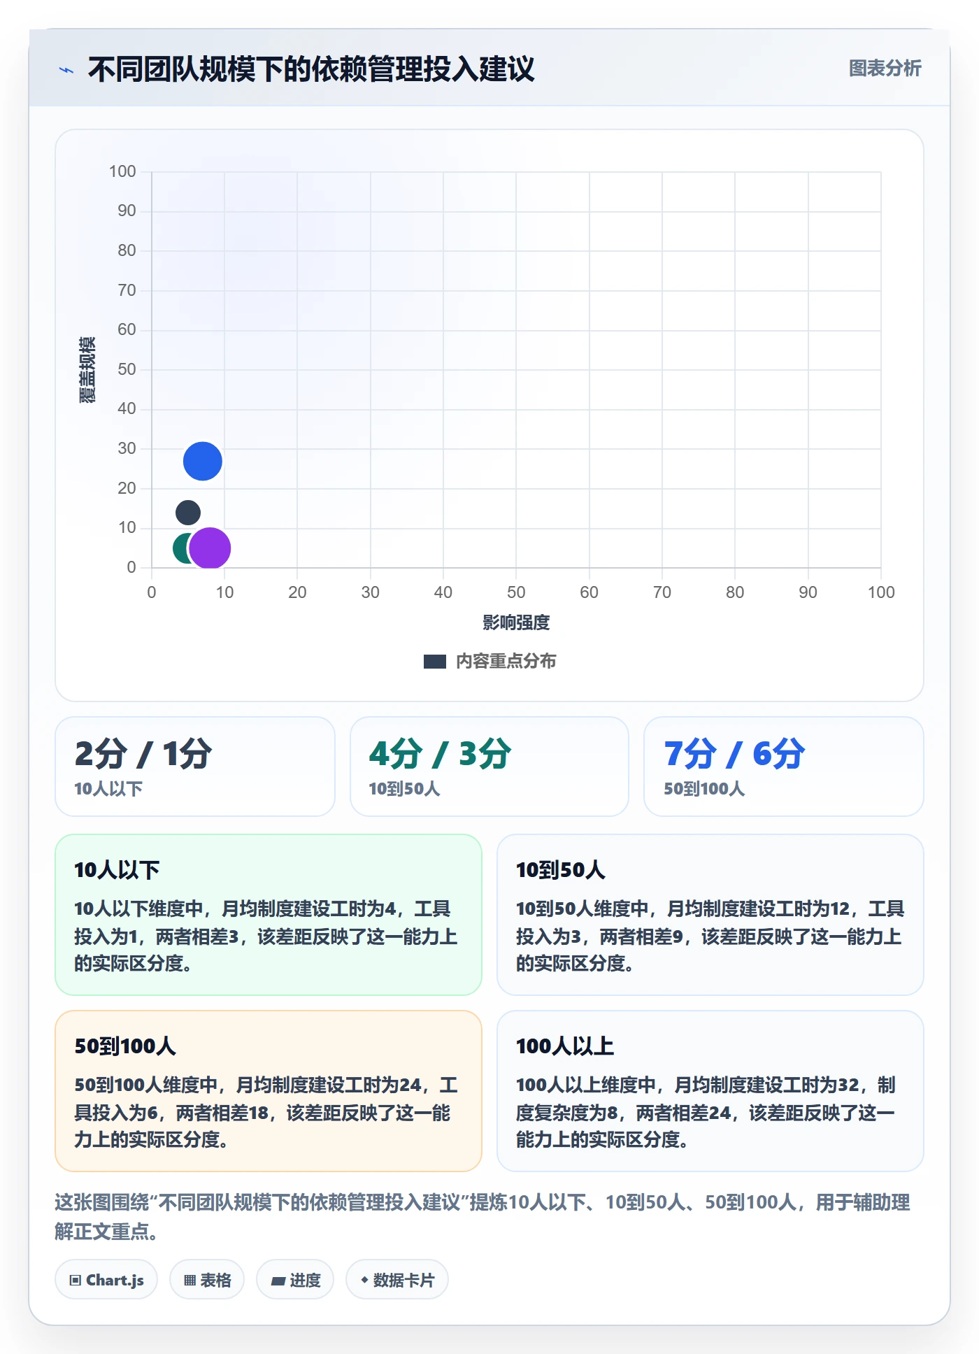Screen dimensions: 979x1354
Task: Click the 进度 tag
Action: pyautogui.click(x=295, y=1280)
